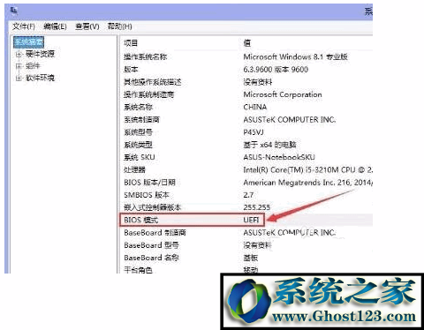Click the System Information window icon
This screenshot has height=330, width=424.
pos(13,11)
